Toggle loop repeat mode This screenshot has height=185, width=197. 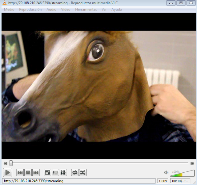[x=75, y=173]
